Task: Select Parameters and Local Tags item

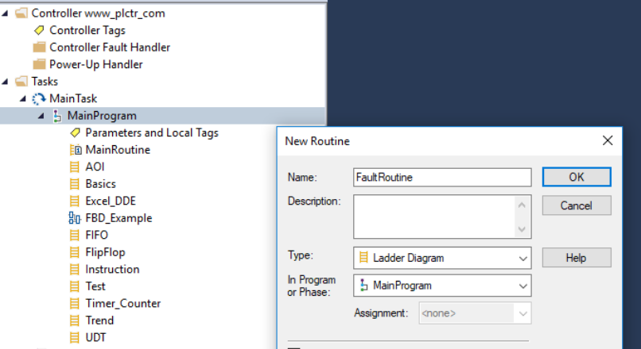Action: tap(152, 133)
